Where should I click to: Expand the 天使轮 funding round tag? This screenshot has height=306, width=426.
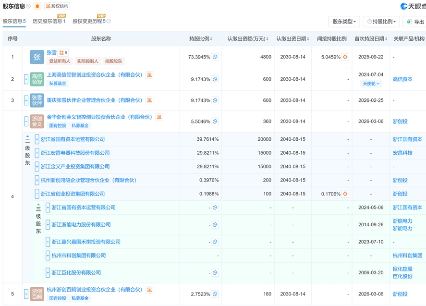coord(371,84)
